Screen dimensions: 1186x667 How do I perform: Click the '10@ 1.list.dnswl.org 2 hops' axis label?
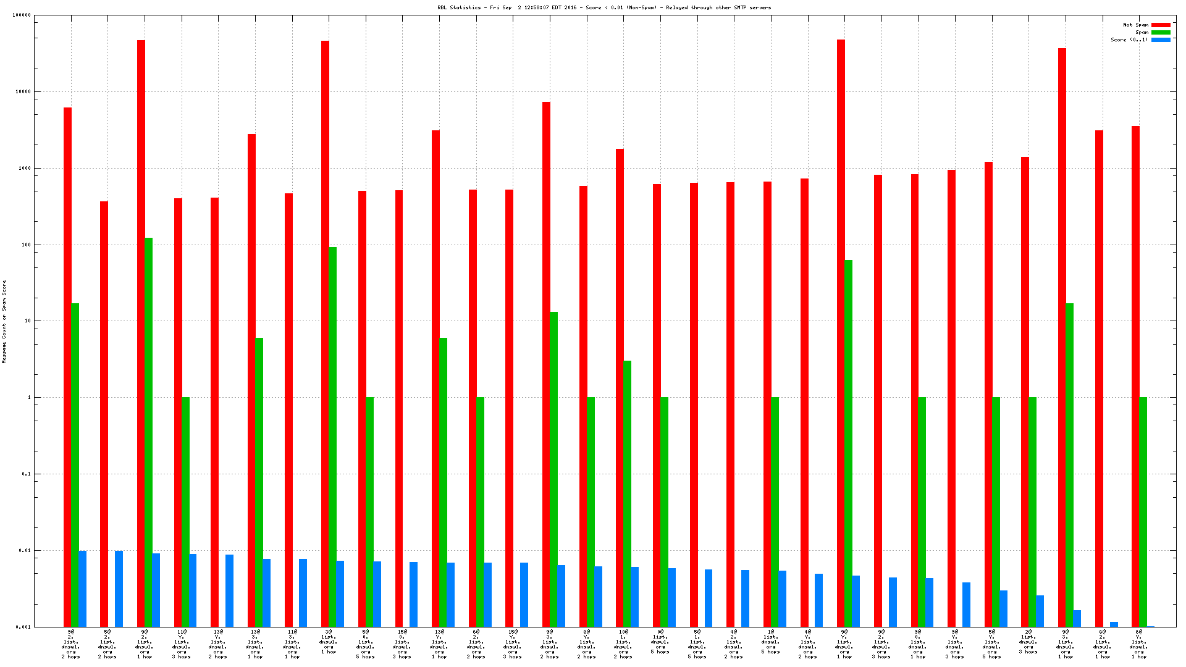pyautogui.click(x=623, y=644)
